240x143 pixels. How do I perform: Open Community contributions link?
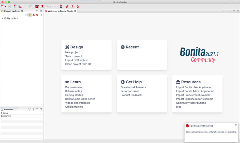[x=191, y=103]
